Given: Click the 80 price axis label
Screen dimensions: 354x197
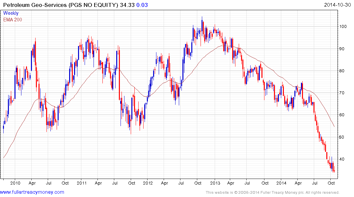Looking at the screenshot, I should (342, 71).
